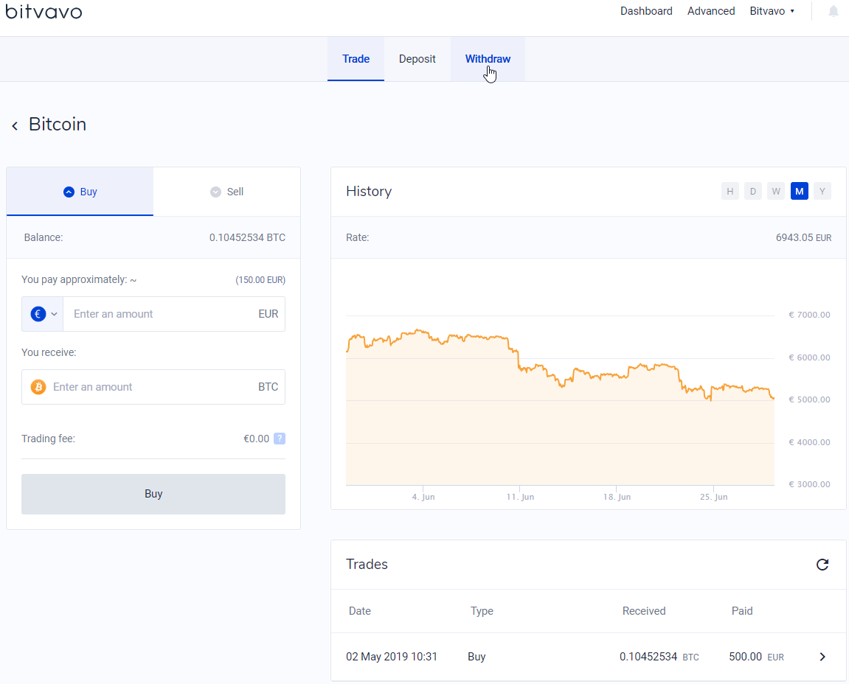Click the 11. Jun chart axis label
This screenshot has width=849, height=684.
pos(520,497)
